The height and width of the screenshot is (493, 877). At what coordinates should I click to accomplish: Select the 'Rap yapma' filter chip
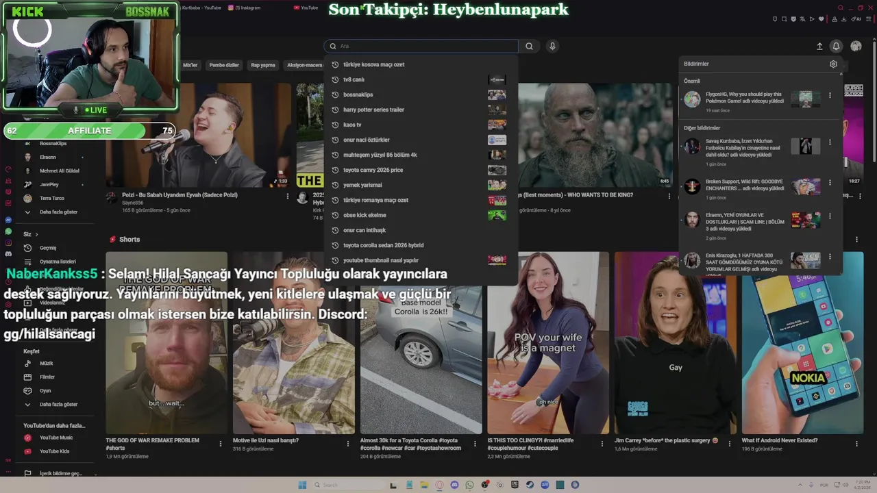263,65
